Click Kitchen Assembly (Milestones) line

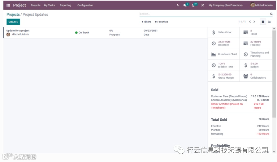click(240, 100)
